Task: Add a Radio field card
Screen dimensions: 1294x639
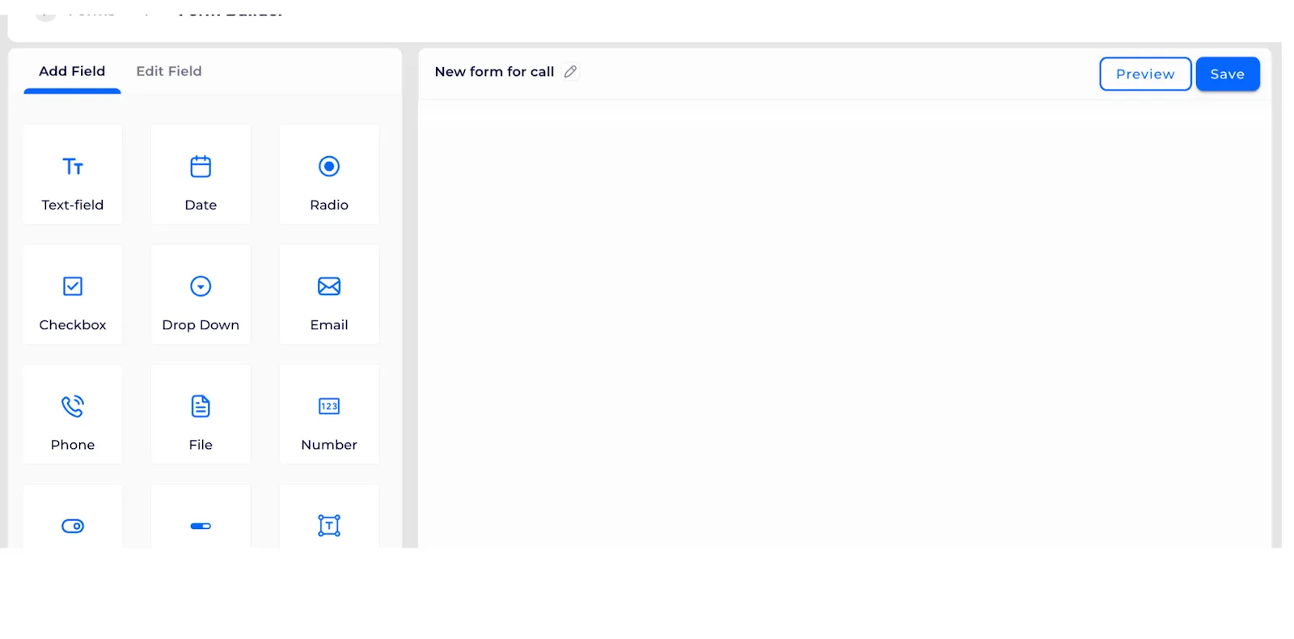Action: (329, 174)
